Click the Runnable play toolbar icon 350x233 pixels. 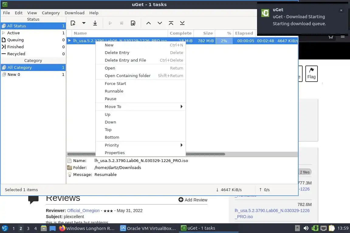(x=110, y=23)
